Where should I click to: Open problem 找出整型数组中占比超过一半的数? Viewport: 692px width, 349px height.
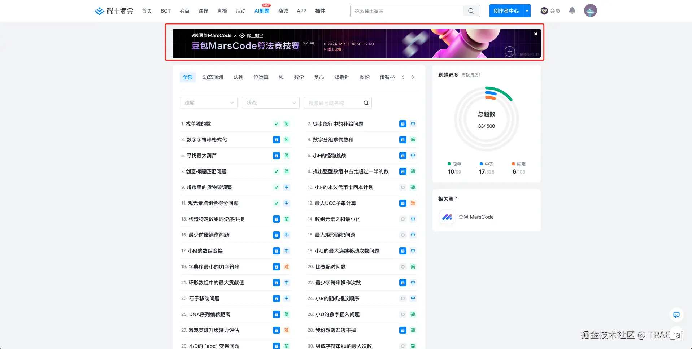click(x=351, y=171)
